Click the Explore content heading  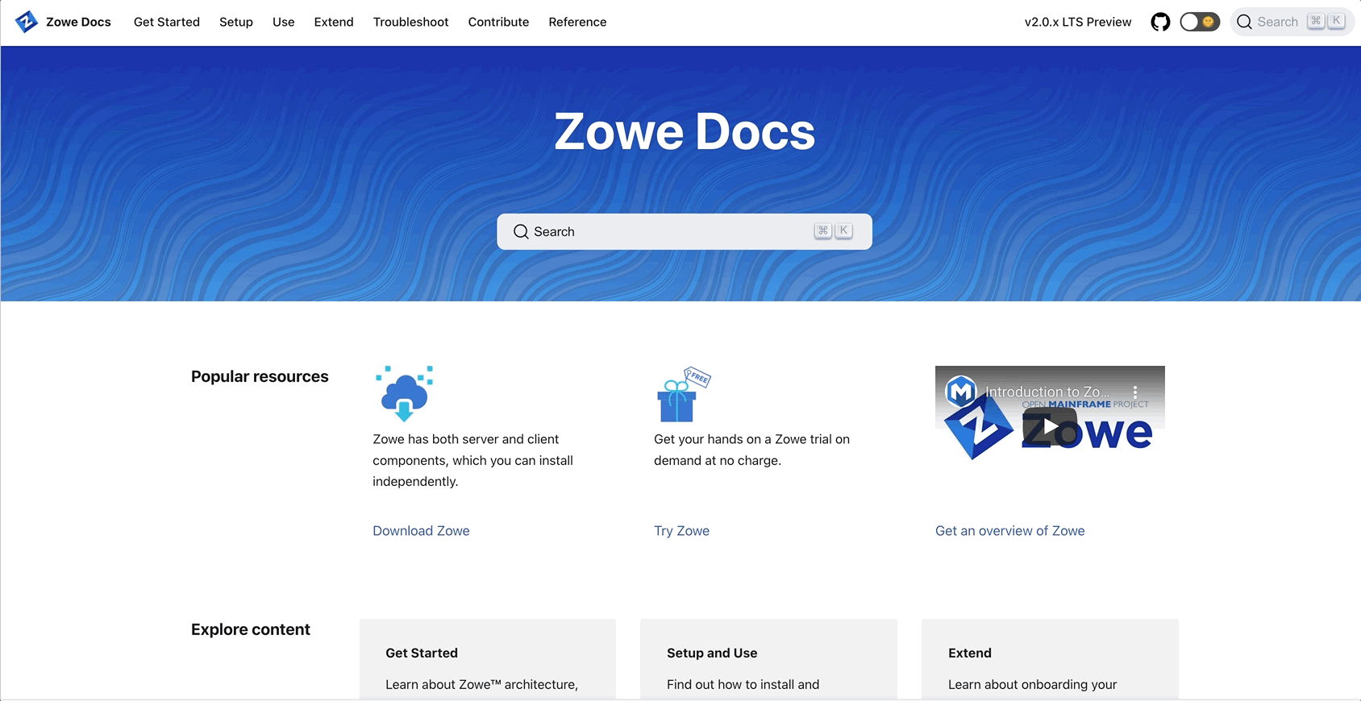pos(251,629)
